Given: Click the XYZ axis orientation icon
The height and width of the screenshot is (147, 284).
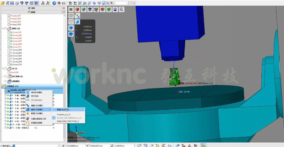Looking at the screenshot, I should [x=77, y=16].
